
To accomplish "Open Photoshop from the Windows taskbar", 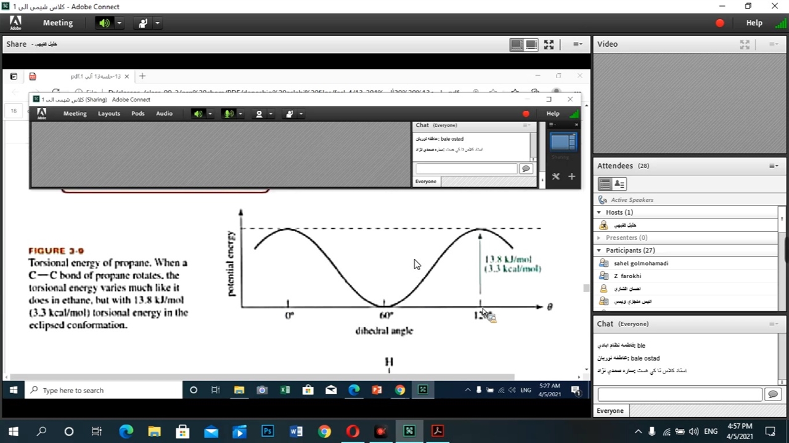I will tap(268, 431).
